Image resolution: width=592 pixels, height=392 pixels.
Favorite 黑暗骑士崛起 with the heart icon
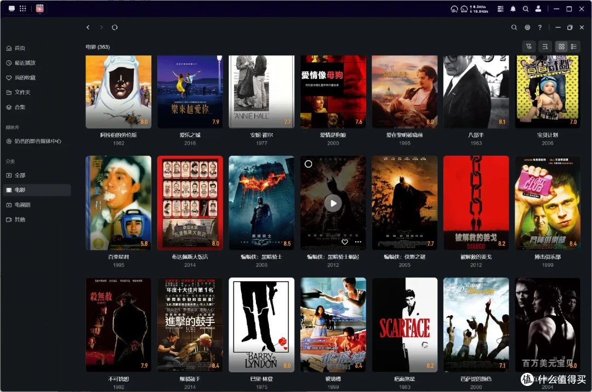tap(345, 242)
